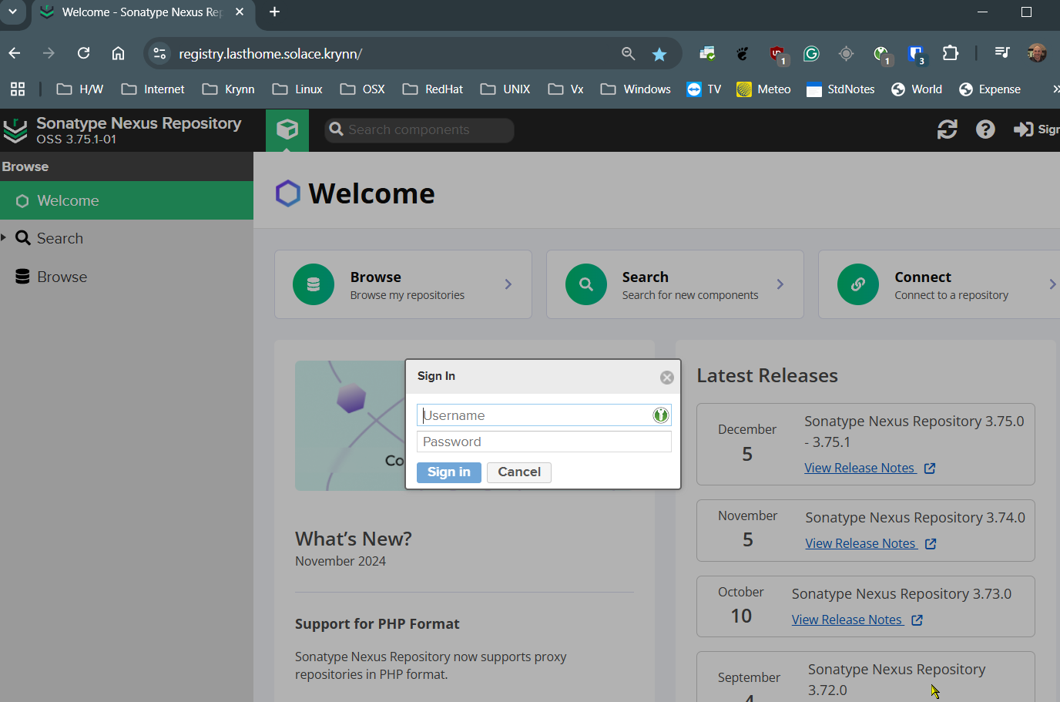The width and height of the screenshot is (1060, 702).
Task: Click the green Browse repositories database icon
Action: [314, 284]
